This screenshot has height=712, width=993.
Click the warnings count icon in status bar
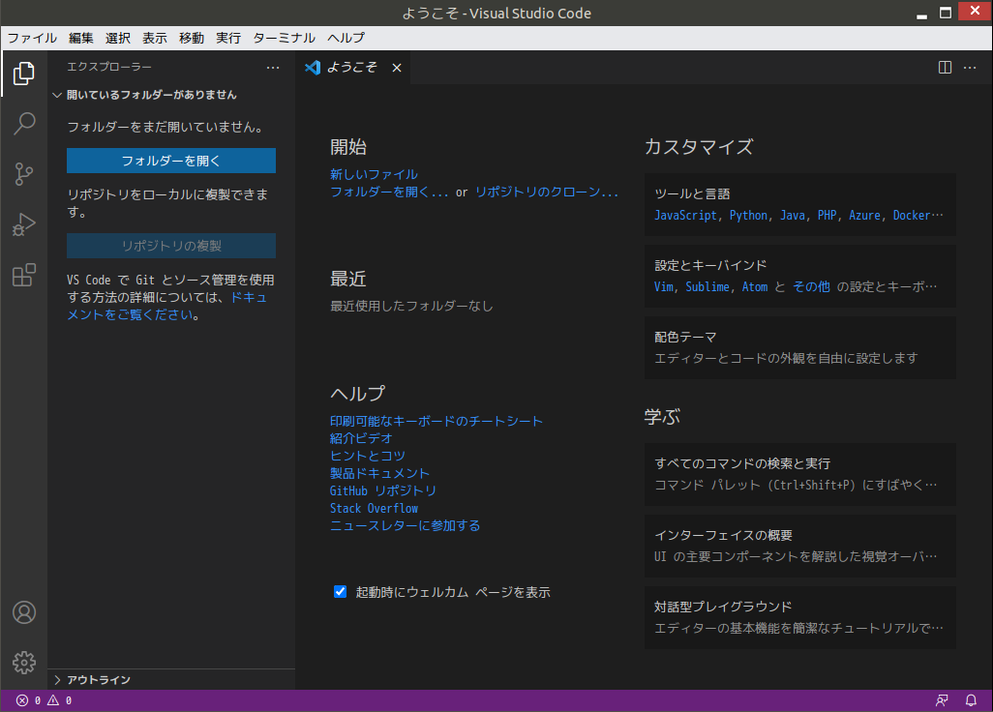click(53, 700)
